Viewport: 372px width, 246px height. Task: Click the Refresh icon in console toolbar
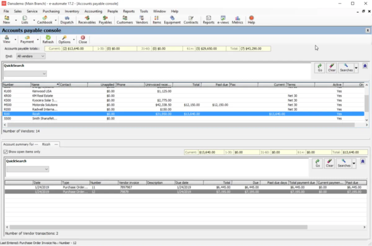pos(48,39)
